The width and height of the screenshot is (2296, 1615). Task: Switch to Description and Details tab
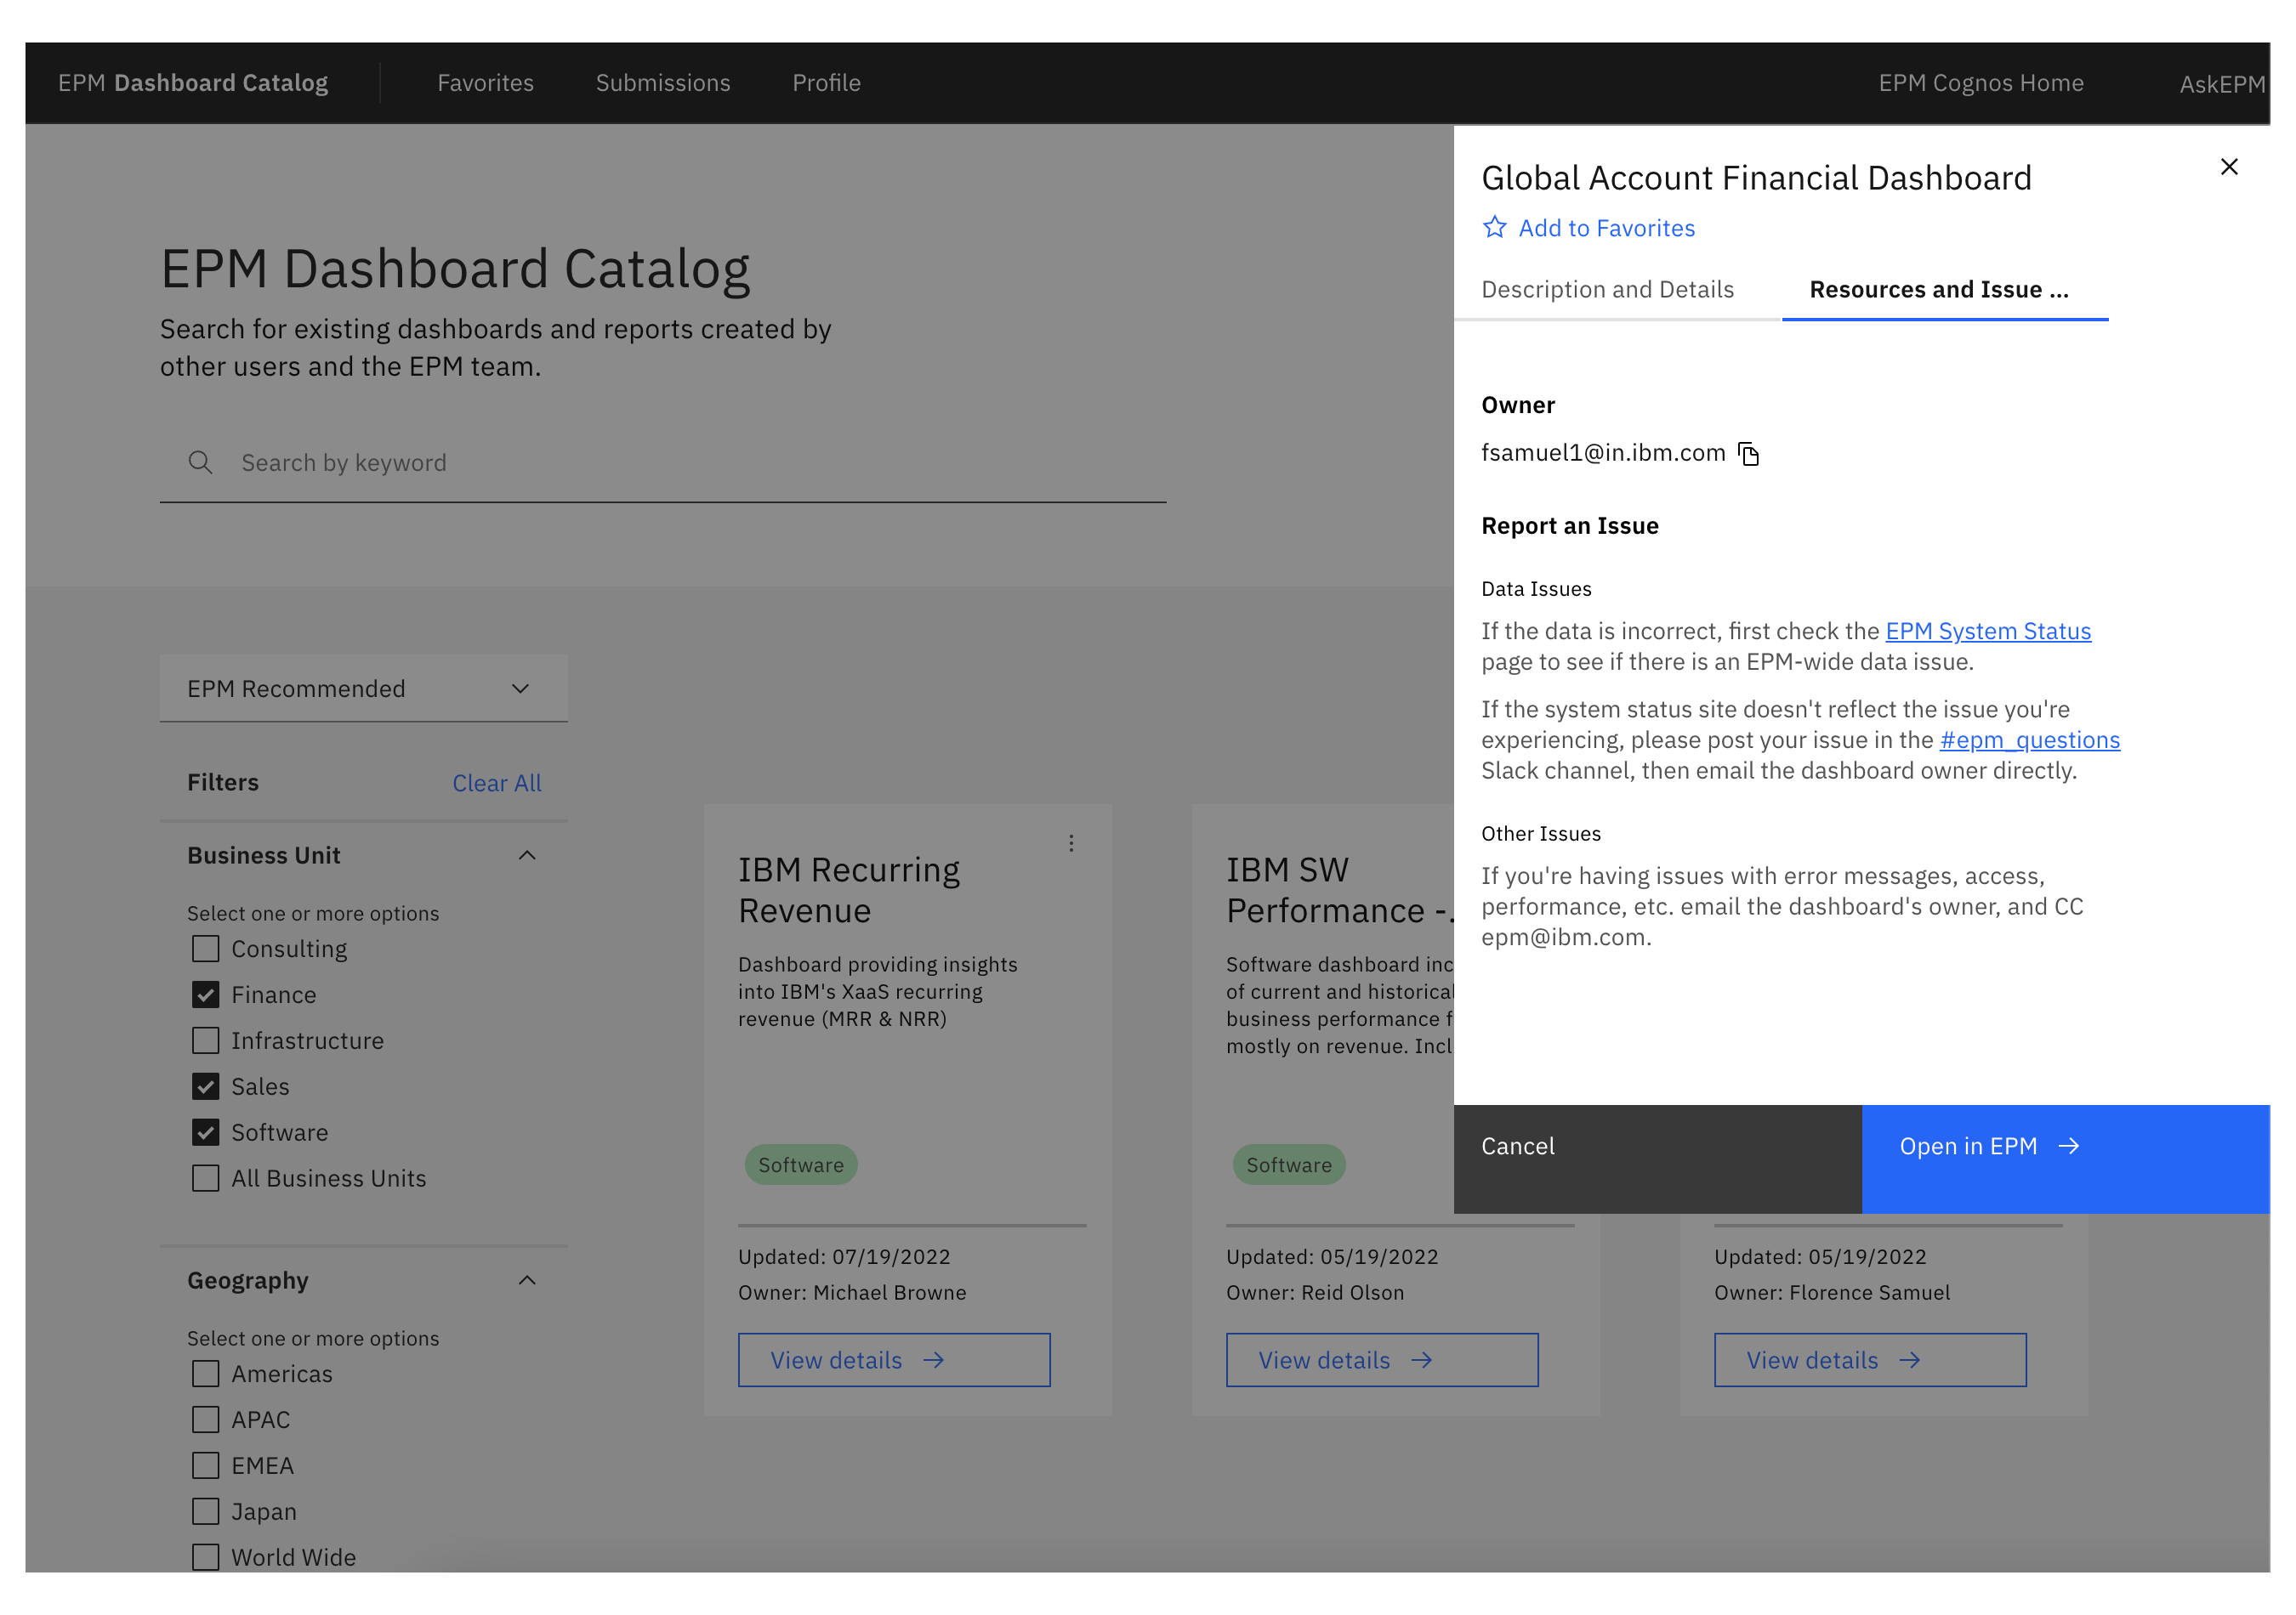(1607, 290)
